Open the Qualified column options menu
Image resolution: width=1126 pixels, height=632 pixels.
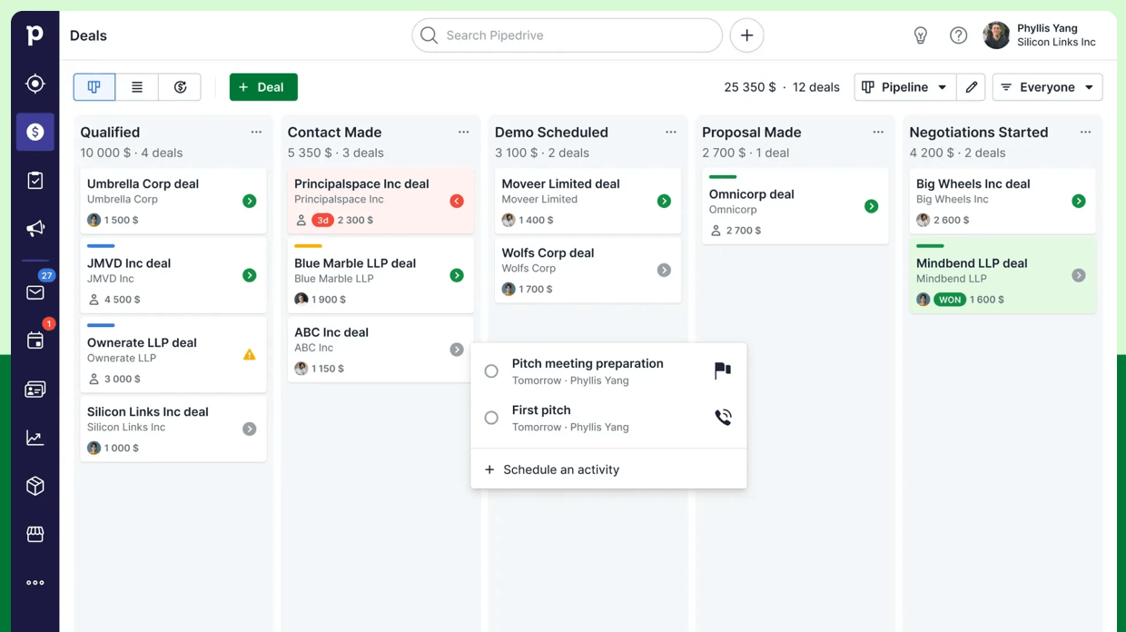[256, 132]
